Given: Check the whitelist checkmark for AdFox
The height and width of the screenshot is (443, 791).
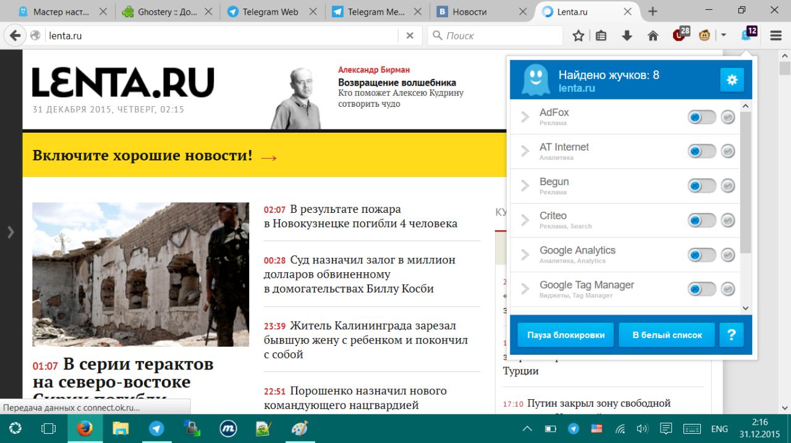Looking at the screenshot, I should pyautogui.click(x=728, y=117).
